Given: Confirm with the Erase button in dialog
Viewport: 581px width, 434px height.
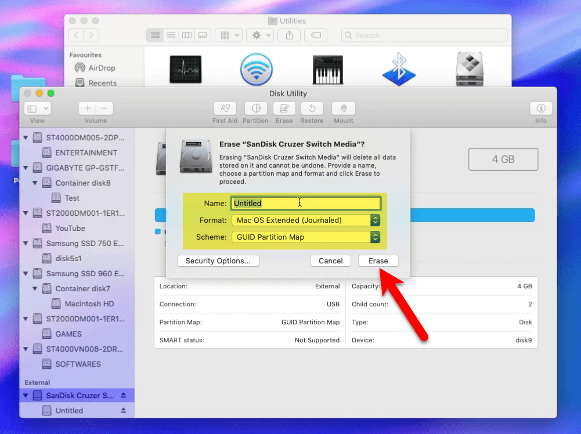Looking at the screenshot, I should tap(378, 261).
